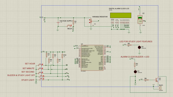Select resistor R9 by study LED
Viewport: 173px width, 97px height.
pyautogui.click(x=129, y=45)
